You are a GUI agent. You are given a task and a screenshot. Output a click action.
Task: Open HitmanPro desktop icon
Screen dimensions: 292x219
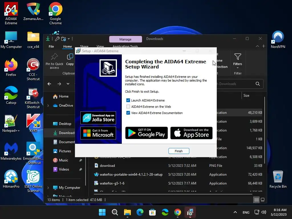point(11,179)
